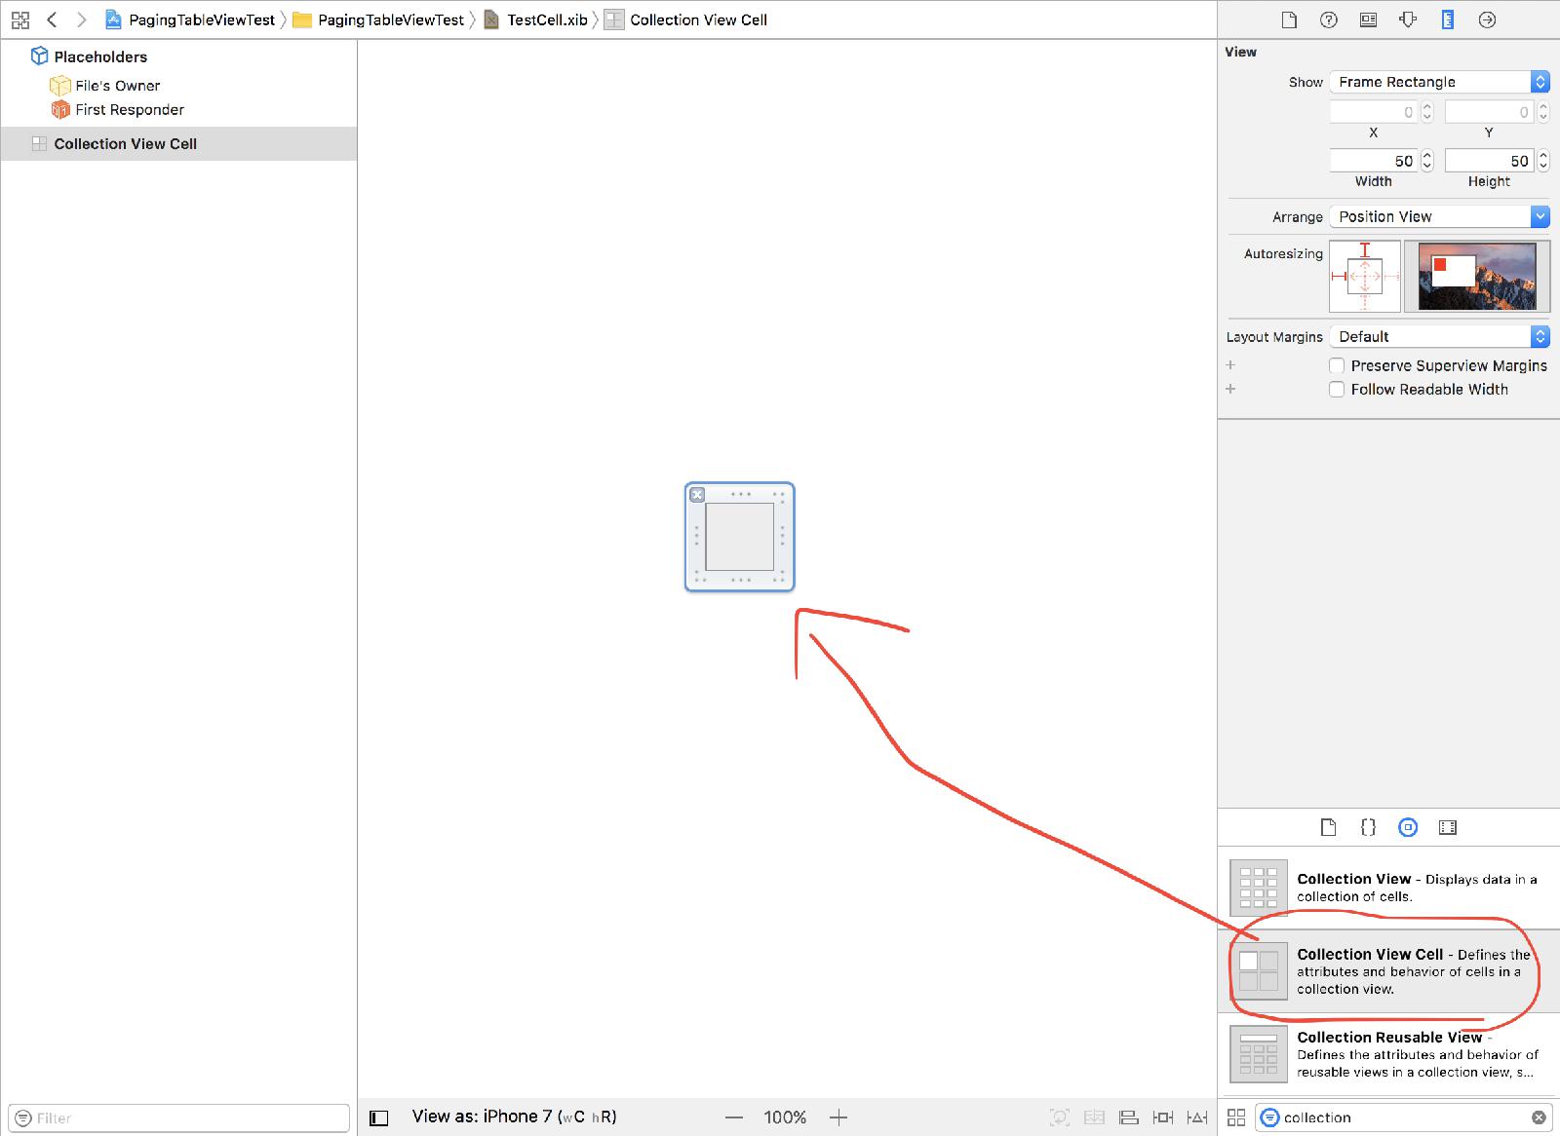Open the Align constraints menu

[x=1128, y=1117]
